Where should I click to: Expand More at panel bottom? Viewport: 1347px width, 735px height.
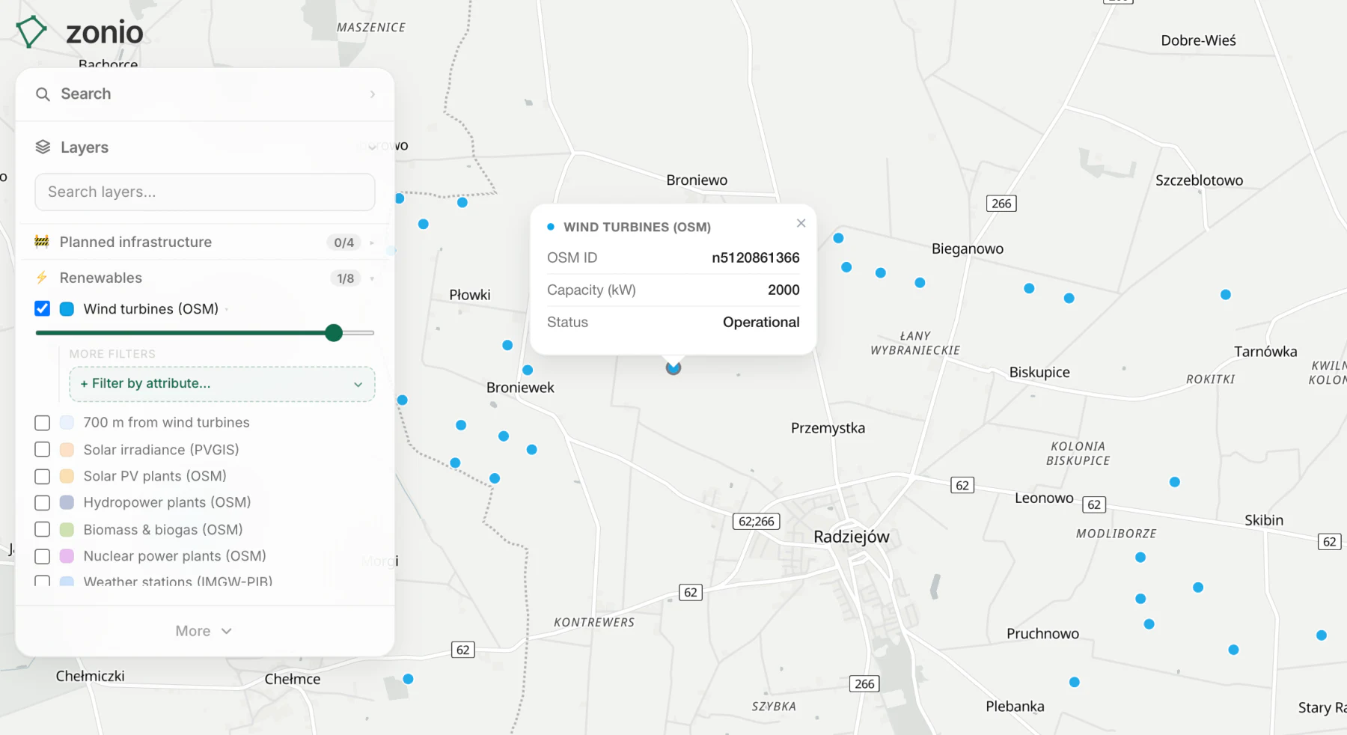(204, 631)
